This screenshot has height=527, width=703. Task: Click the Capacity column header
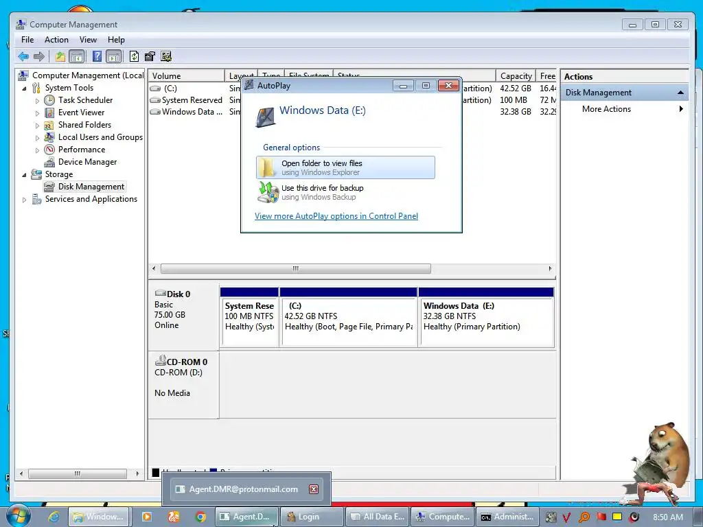pos(516,75)
